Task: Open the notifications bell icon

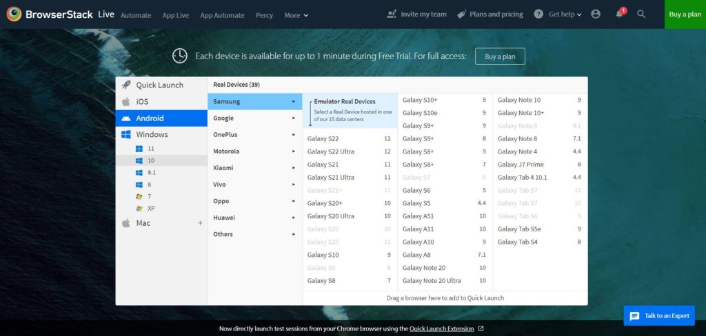Action: pyautogui.click(x=620, y=14)
